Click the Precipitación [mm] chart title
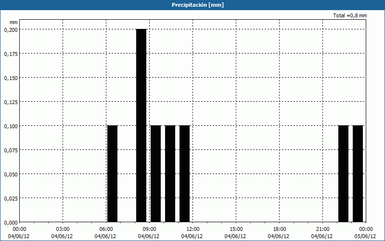The width and height of the screenshot is (385, 241). pyautogui.click(x=198, y=5)
